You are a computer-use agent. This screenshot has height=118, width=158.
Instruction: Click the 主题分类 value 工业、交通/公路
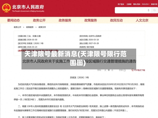coord(34,36)
